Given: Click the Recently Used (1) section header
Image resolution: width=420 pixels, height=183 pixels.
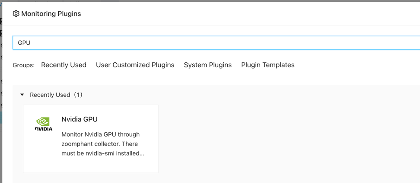Looking at the screenshot, I should click(x=50, y=95).
